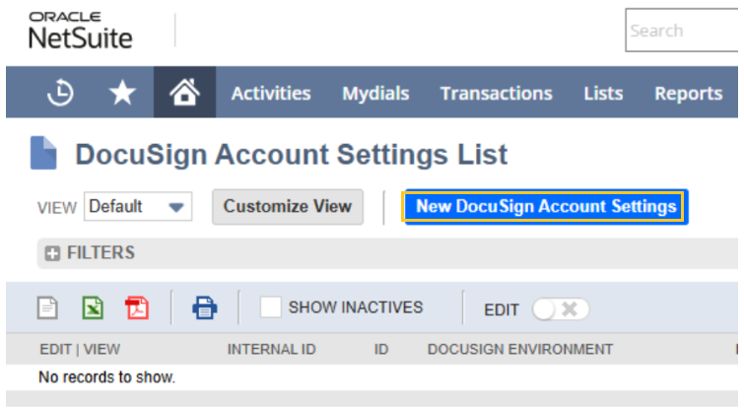Click the Customize View button
This screenshot has width=744, height=410.
click(x=287, y=207)
